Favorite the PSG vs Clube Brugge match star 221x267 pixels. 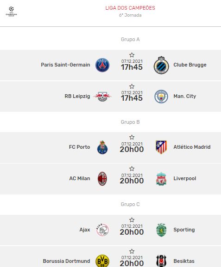point(132,55)
